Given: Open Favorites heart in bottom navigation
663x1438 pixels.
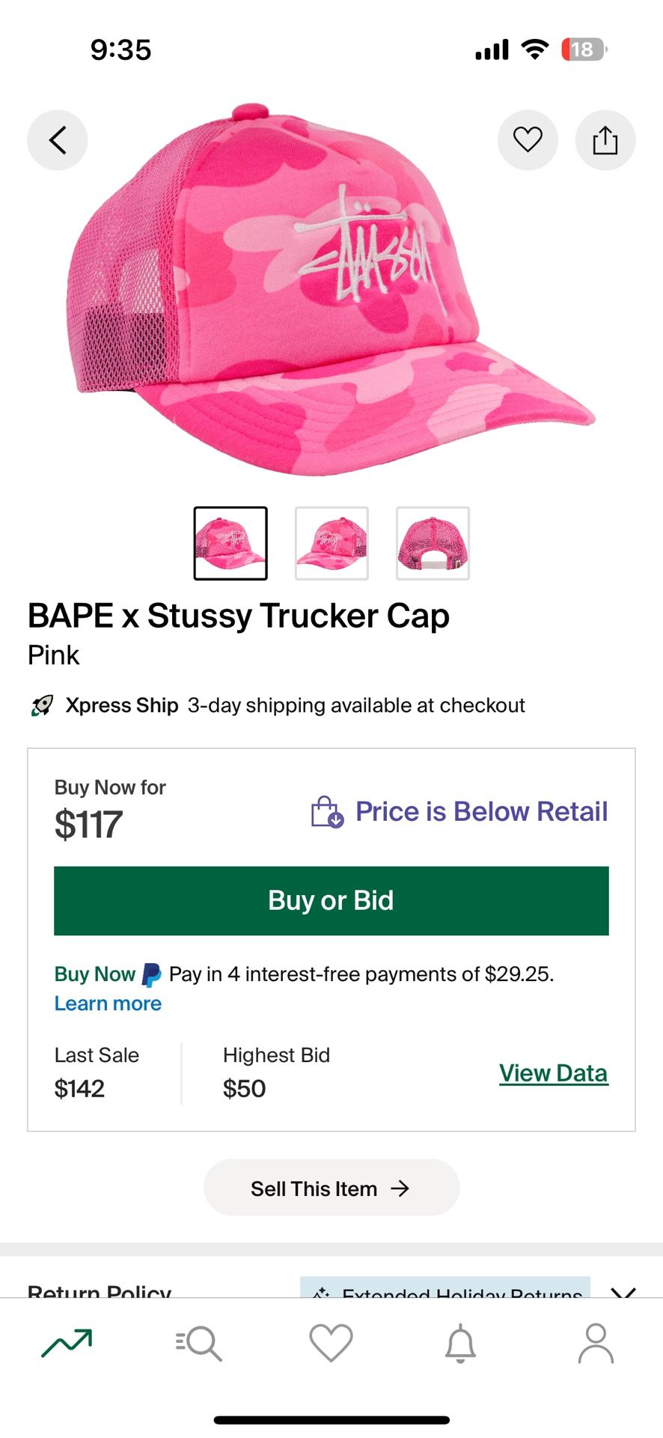Looking at the screenshot, I should click(x=331, y=1343).
